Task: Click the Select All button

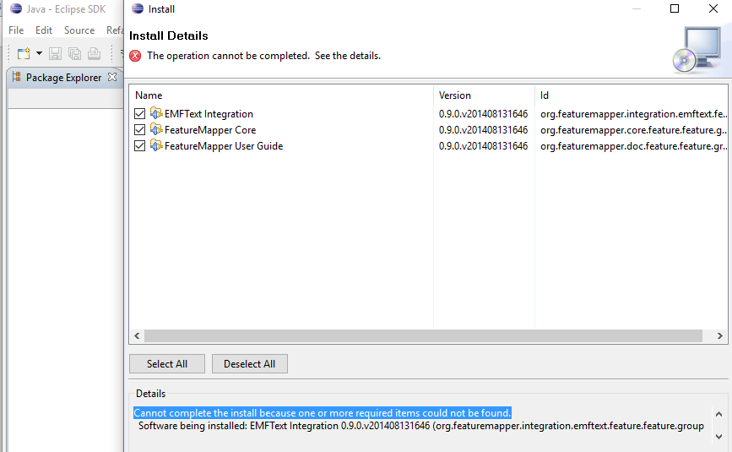Action: click(x=167, y=364)
